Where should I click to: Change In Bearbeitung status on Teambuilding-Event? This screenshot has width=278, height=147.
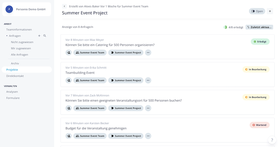click(x=256, y=69)
